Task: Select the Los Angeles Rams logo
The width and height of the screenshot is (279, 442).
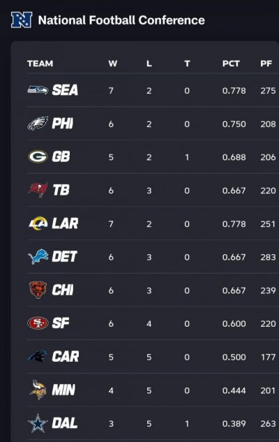Action: tap(38, 223)
